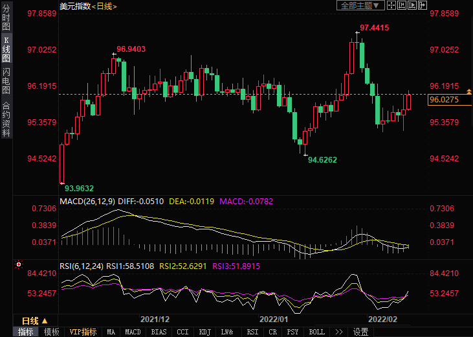
Task: Click the range statistics icon with vertical arrow
Action: pyautogui.click(x=402, y=5)
